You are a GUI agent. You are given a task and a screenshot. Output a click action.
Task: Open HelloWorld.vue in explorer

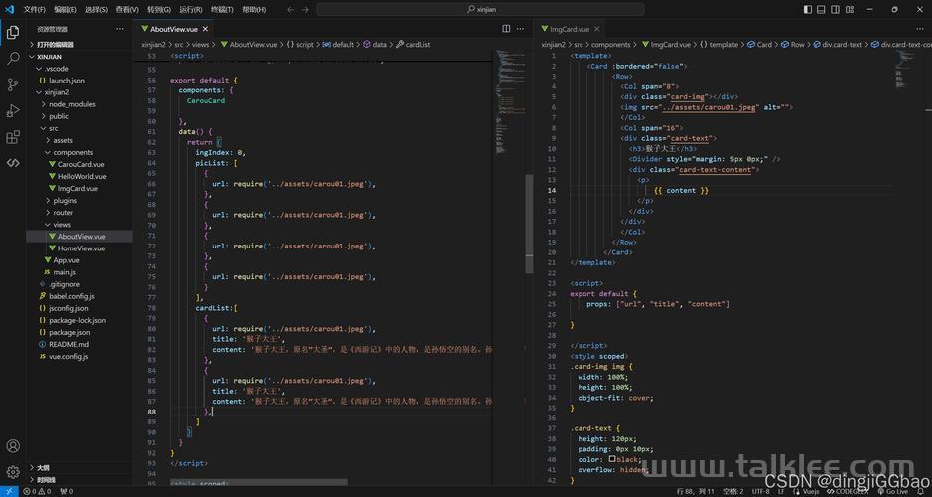tap(79, 176)
